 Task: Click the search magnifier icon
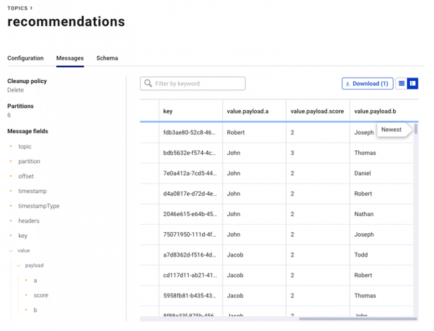coord(148,83)
